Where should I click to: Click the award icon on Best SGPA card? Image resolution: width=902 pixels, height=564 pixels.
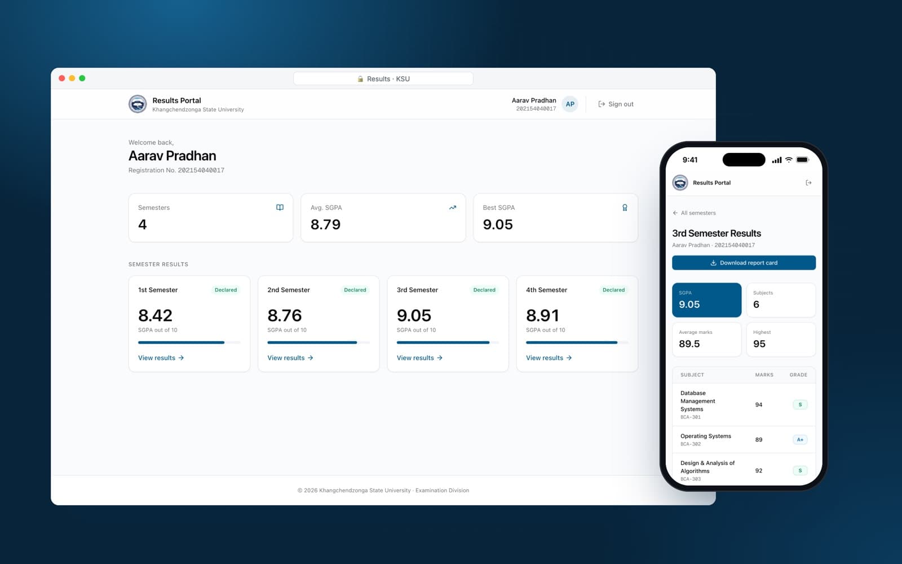tap(625, 208)
